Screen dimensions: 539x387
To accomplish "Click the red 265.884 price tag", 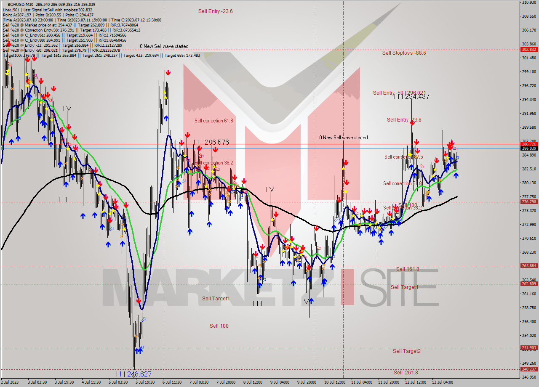I will tap(529, 266).
